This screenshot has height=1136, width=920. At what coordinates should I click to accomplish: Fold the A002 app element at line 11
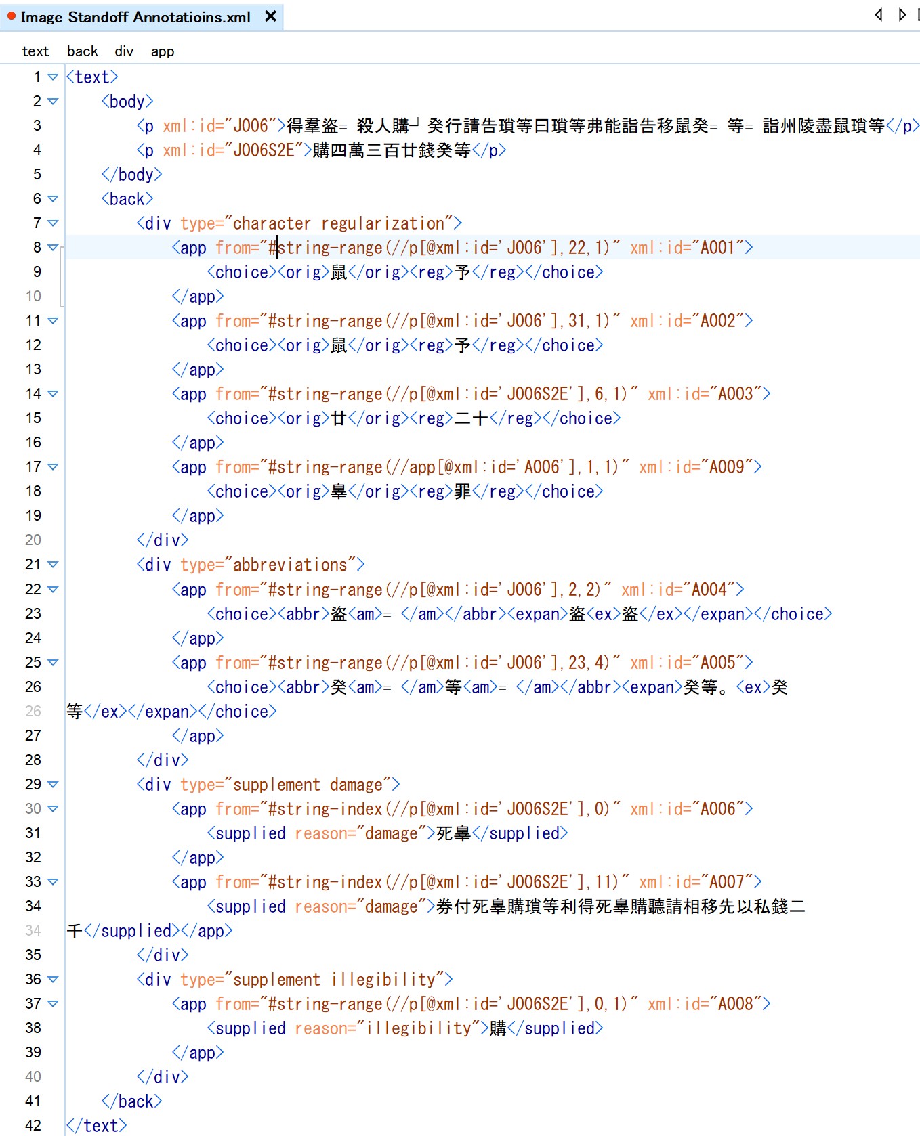53,321
